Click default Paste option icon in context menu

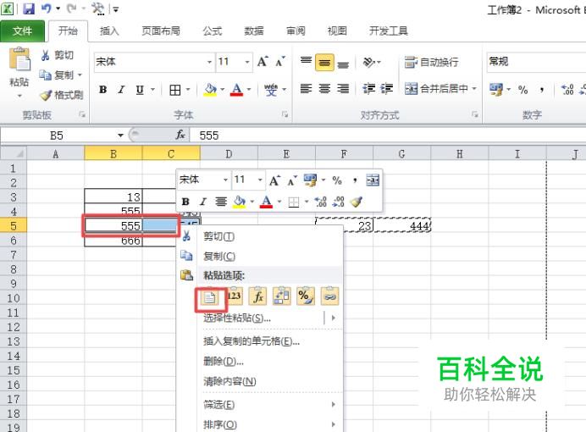tap(210, 297)
